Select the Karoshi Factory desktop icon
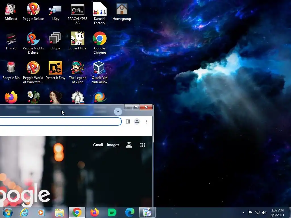Viewport: 291px width, 218px height. pos(100,13)
